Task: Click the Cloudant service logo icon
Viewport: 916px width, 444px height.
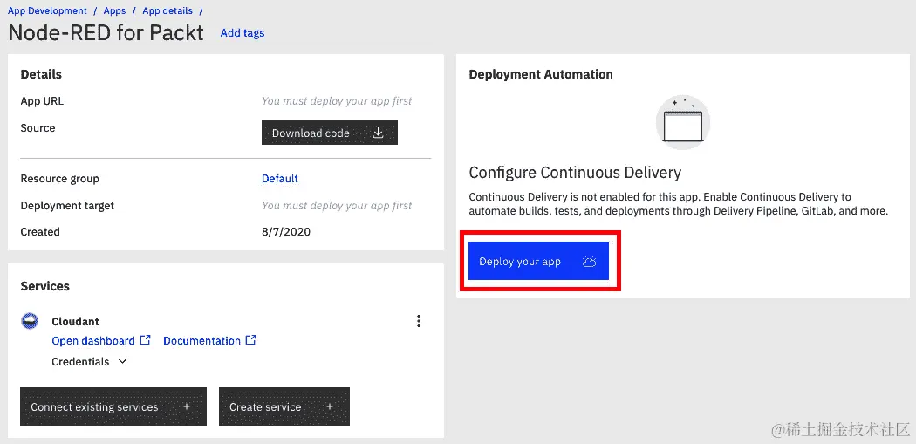Action: click(30, 321)
